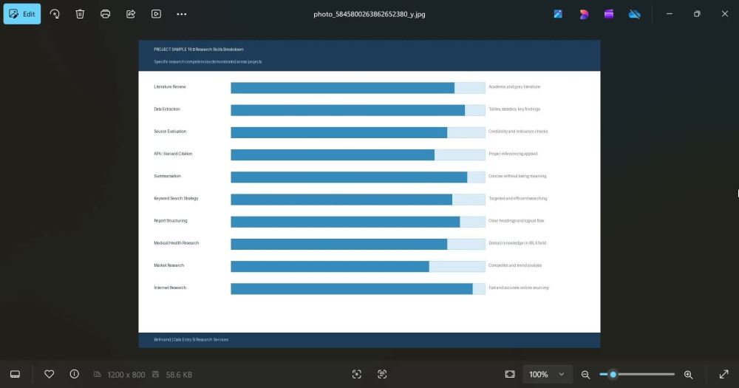Open the 100% zoom level dropdown
Viewport: 739px width, 388px height.
[547, 375]
